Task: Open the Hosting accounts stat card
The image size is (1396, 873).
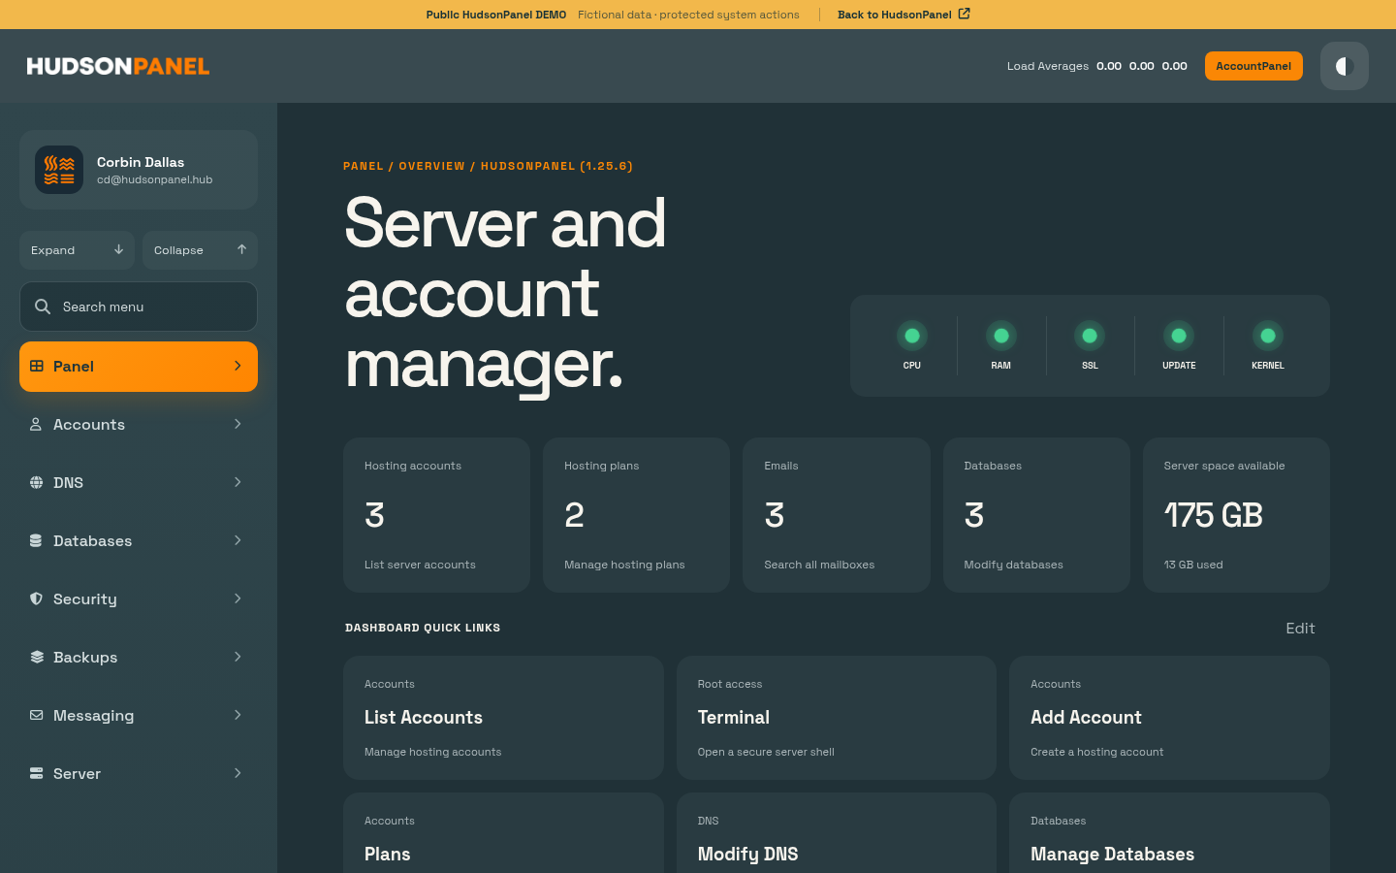Action: [x=436, y=515]
